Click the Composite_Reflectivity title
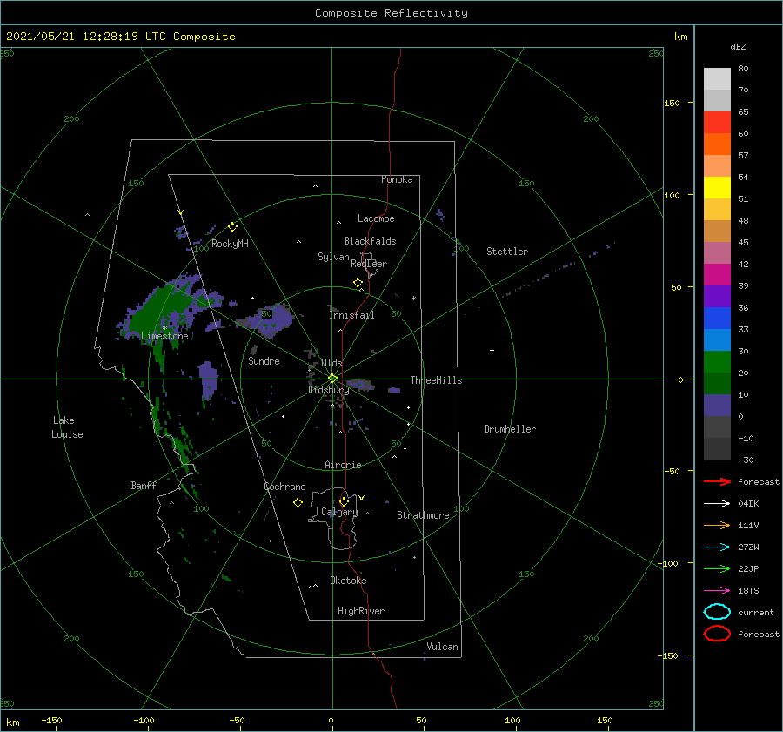The image size is (783, 732). [391, 13]
